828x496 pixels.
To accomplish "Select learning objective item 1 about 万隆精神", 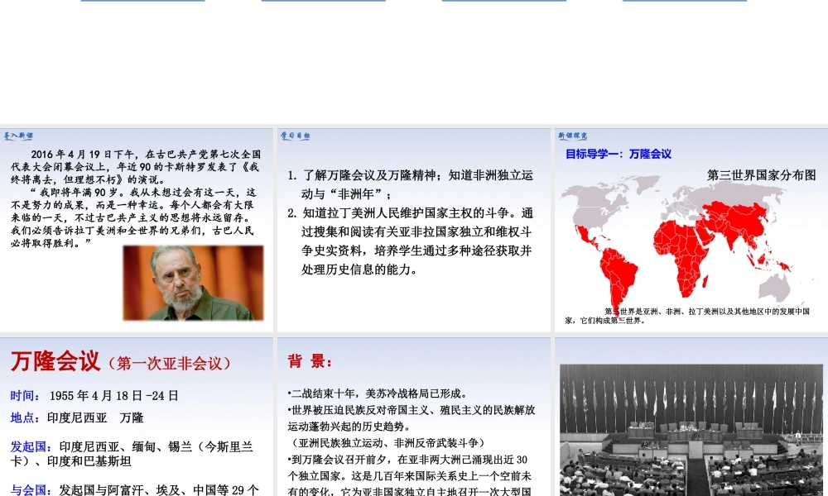I will pyautogui.click(x=411, y=184).
